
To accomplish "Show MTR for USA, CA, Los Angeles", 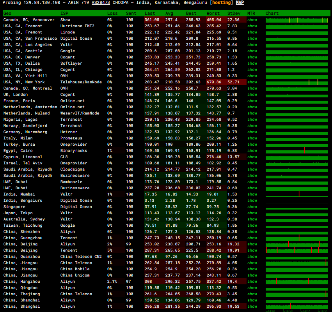I will coord(252,45).
